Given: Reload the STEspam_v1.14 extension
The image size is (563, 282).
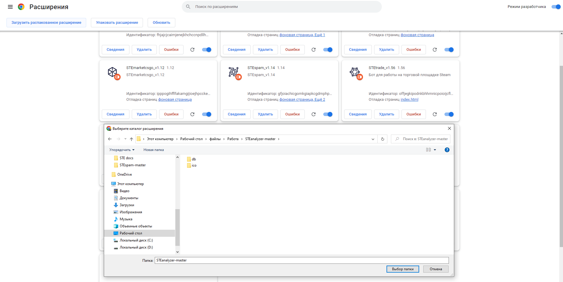Looking at the screenshot, I should (x=314, y=114).
